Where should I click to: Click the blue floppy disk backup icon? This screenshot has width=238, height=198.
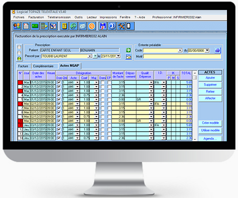click(103, 26)
